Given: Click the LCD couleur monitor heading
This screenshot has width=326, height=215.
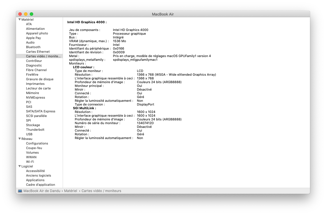Looking at the screenshot, I should click(84, 67).
